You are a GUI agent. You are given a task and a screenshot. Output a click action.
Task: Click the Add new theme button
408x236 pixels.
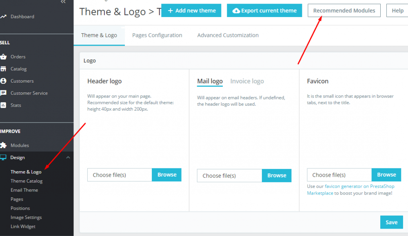point(191,11)
